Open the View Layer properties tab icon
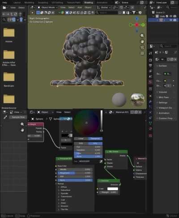Viewport: 179px width, 218px height. tap(150, 71)
